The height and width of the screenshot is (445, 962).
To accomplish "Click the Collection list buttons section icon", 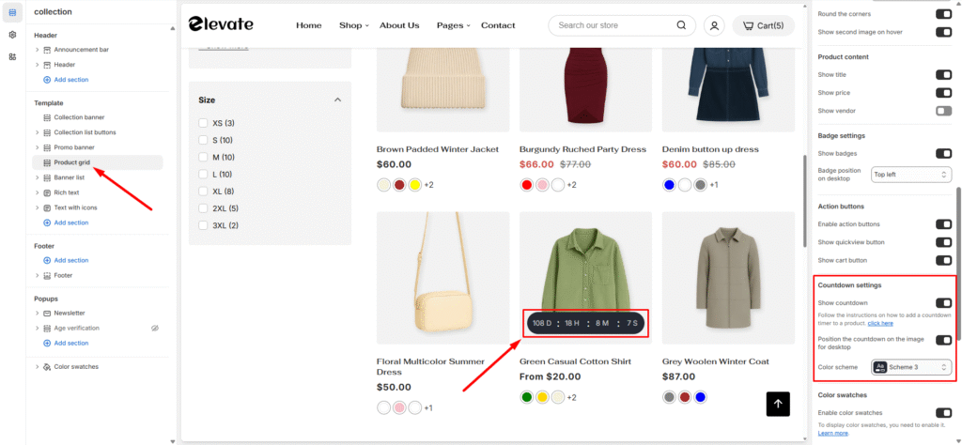I will [47, 132].
